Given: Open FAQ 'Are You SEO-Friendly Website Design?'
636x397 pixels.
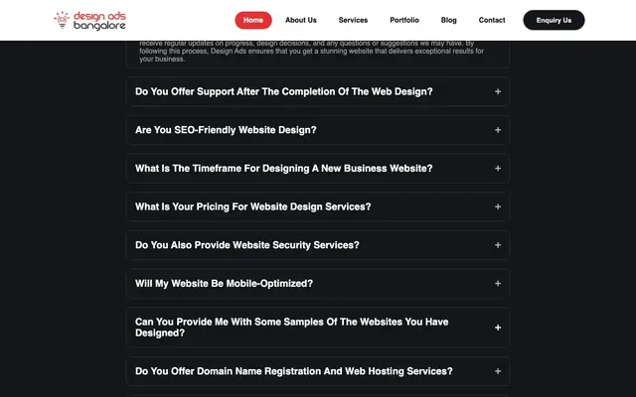Looking at the screenshot, I should point(318,130).
